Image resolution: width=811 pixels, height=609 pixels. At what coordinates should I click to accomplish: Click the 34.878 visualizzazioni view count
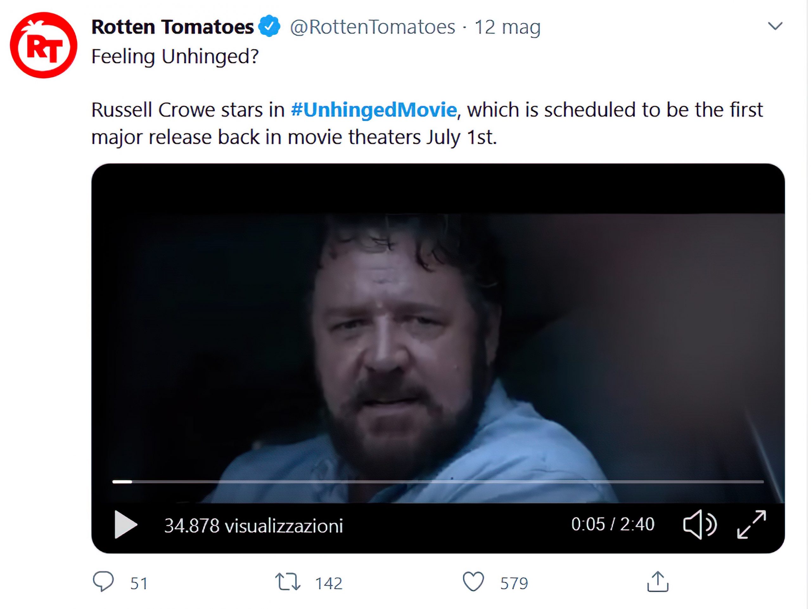click(x=253, y=526)
